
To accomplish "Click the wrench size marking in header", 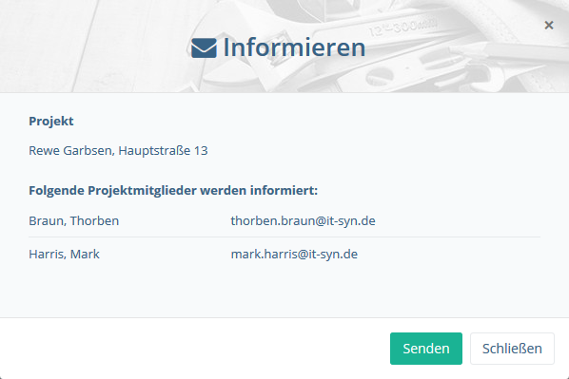I will point(402,27).
